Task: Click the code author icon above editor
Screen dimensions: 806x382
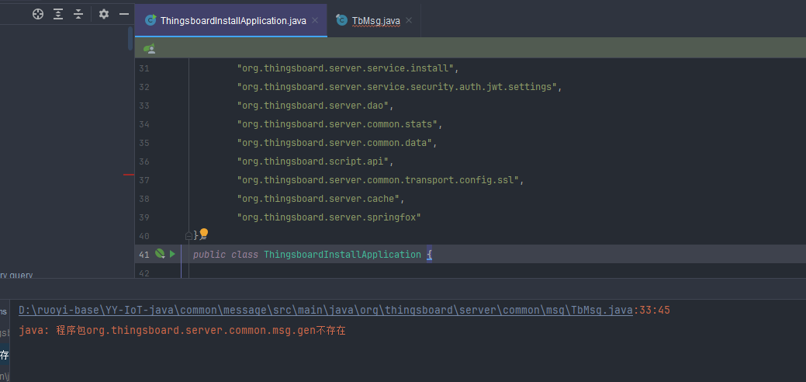Action: pyautogui.click(x=150, y=48)
